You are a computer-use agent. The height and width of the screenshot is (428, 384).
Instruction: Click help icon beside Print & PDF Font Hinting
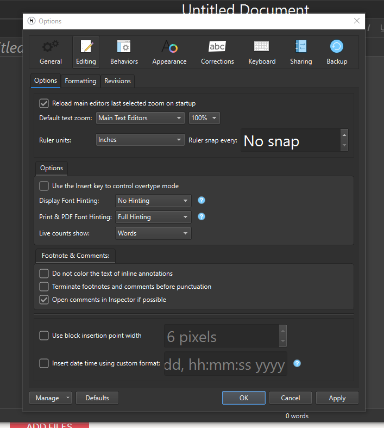(x=202, y=217)
